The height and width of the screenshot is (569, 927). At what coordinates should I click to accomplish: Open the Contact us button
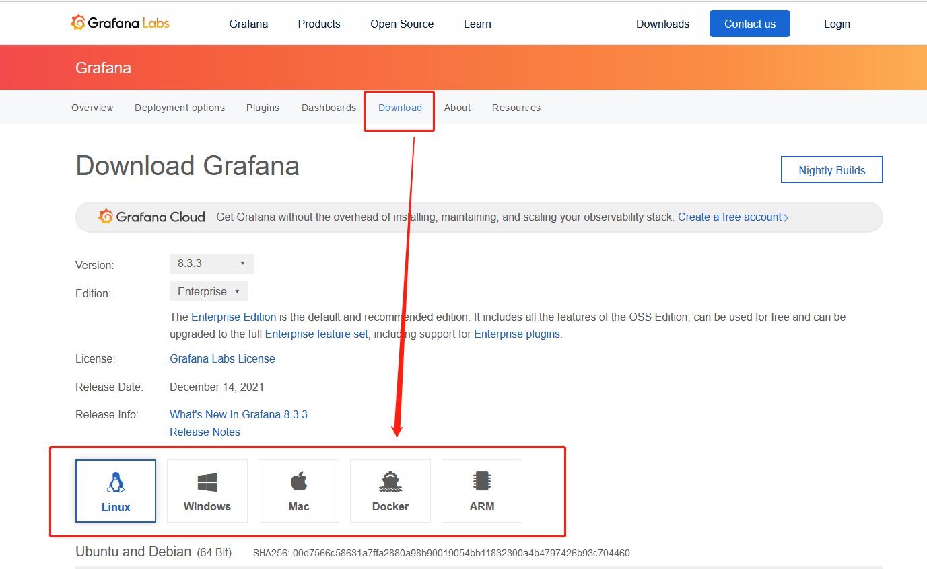pyautogui.click(x=749, y=24)
